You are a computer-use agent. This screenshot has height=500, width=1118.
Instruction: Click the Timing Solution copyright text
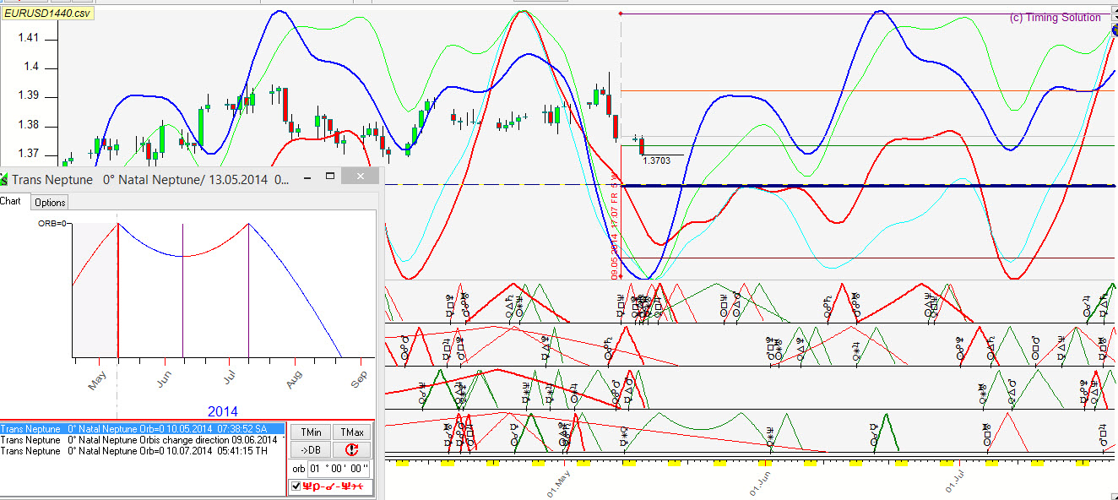(1055, 18)
